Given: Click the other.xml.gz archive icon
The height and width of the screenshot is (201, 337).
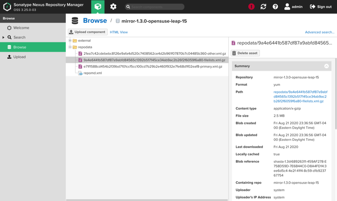Looking at the screenshot, I should coord(80,54).
